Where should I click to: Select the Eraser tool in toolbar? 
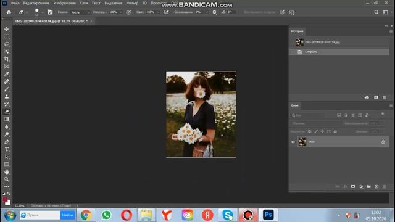click(7, 112)
